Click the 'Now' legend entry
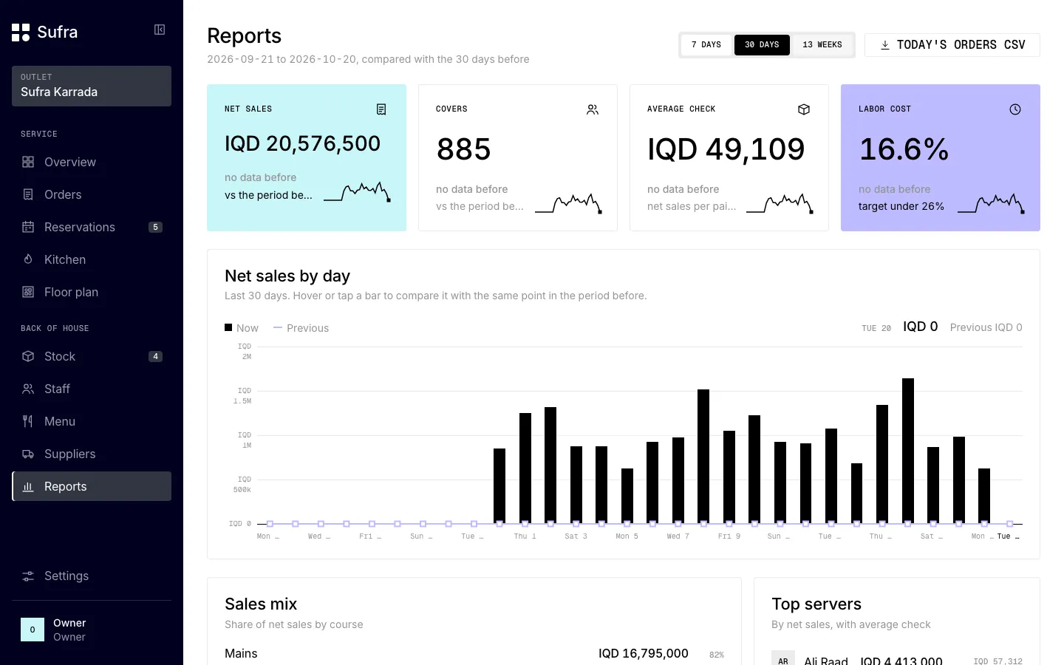Viewport: 1064px width, 665px height. point(242,328)
